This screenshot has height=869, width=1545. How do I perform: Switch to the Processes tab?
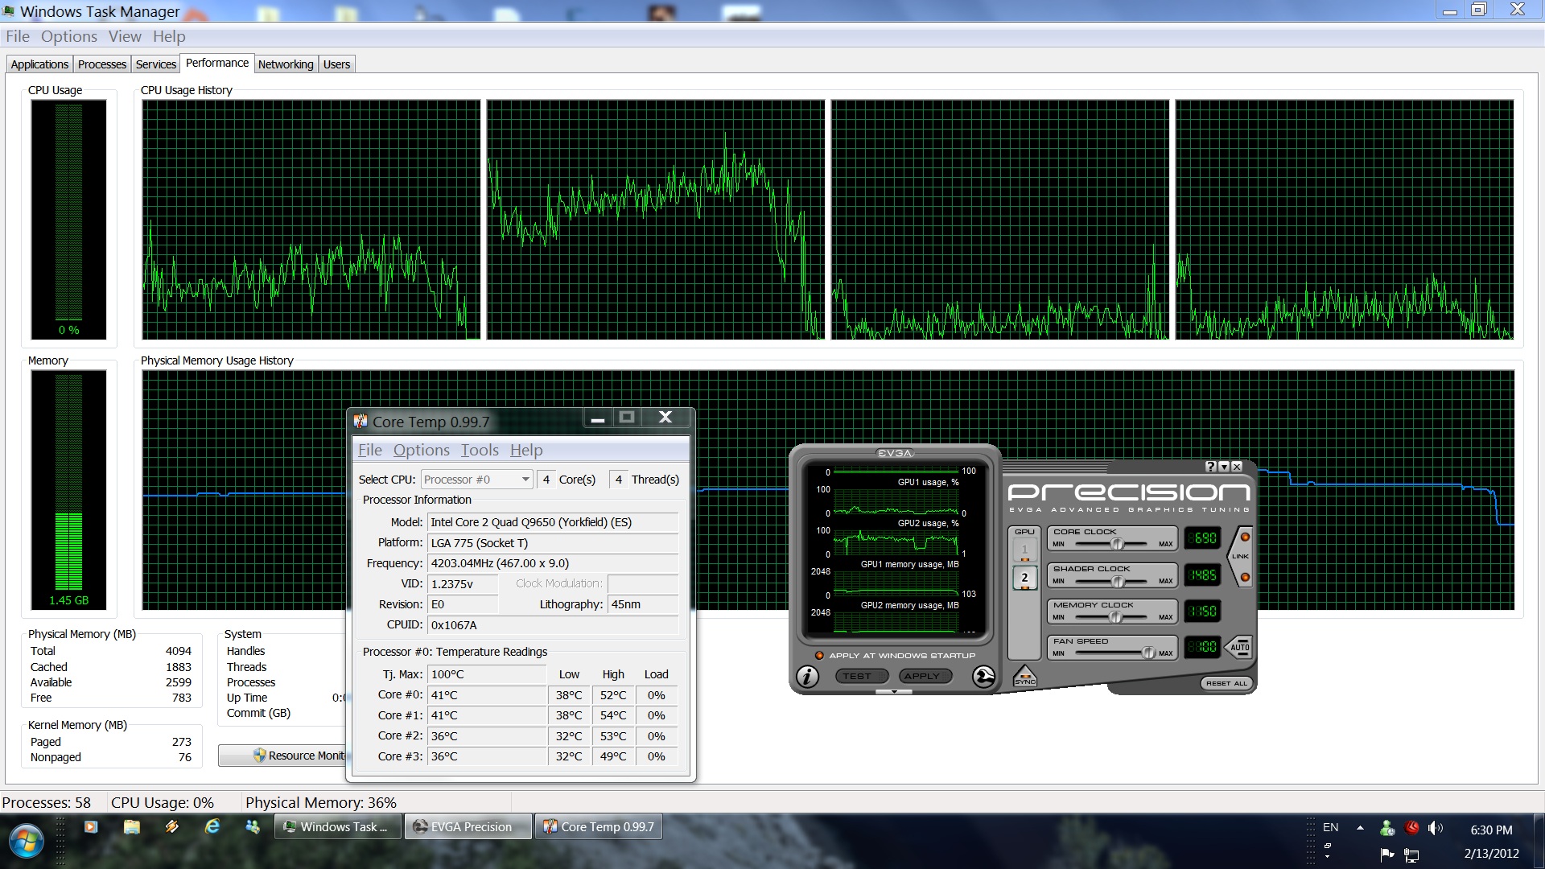click(102, 64)
